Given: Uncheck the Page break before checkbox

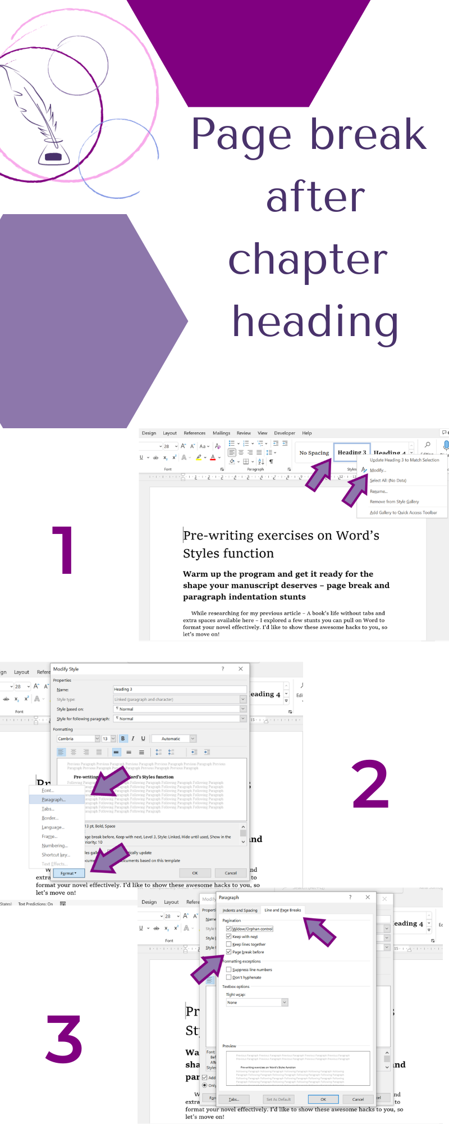Looking at the screenshot, I should tap(228, 952).
